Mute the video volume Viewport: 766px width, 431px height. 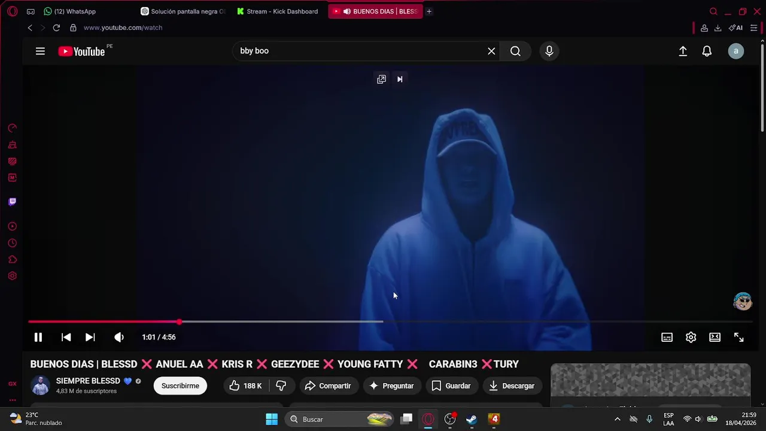point(119,337)
